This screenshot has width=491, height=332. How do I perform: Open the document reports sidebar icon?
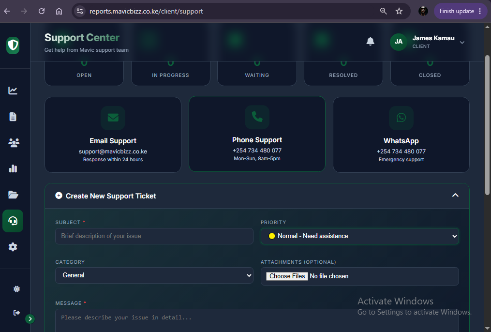point(13,117)
